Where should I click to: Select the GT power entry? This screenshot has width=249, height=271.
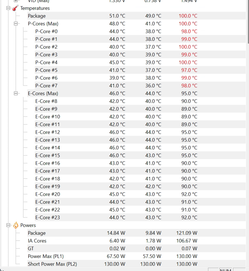[31, 249]
